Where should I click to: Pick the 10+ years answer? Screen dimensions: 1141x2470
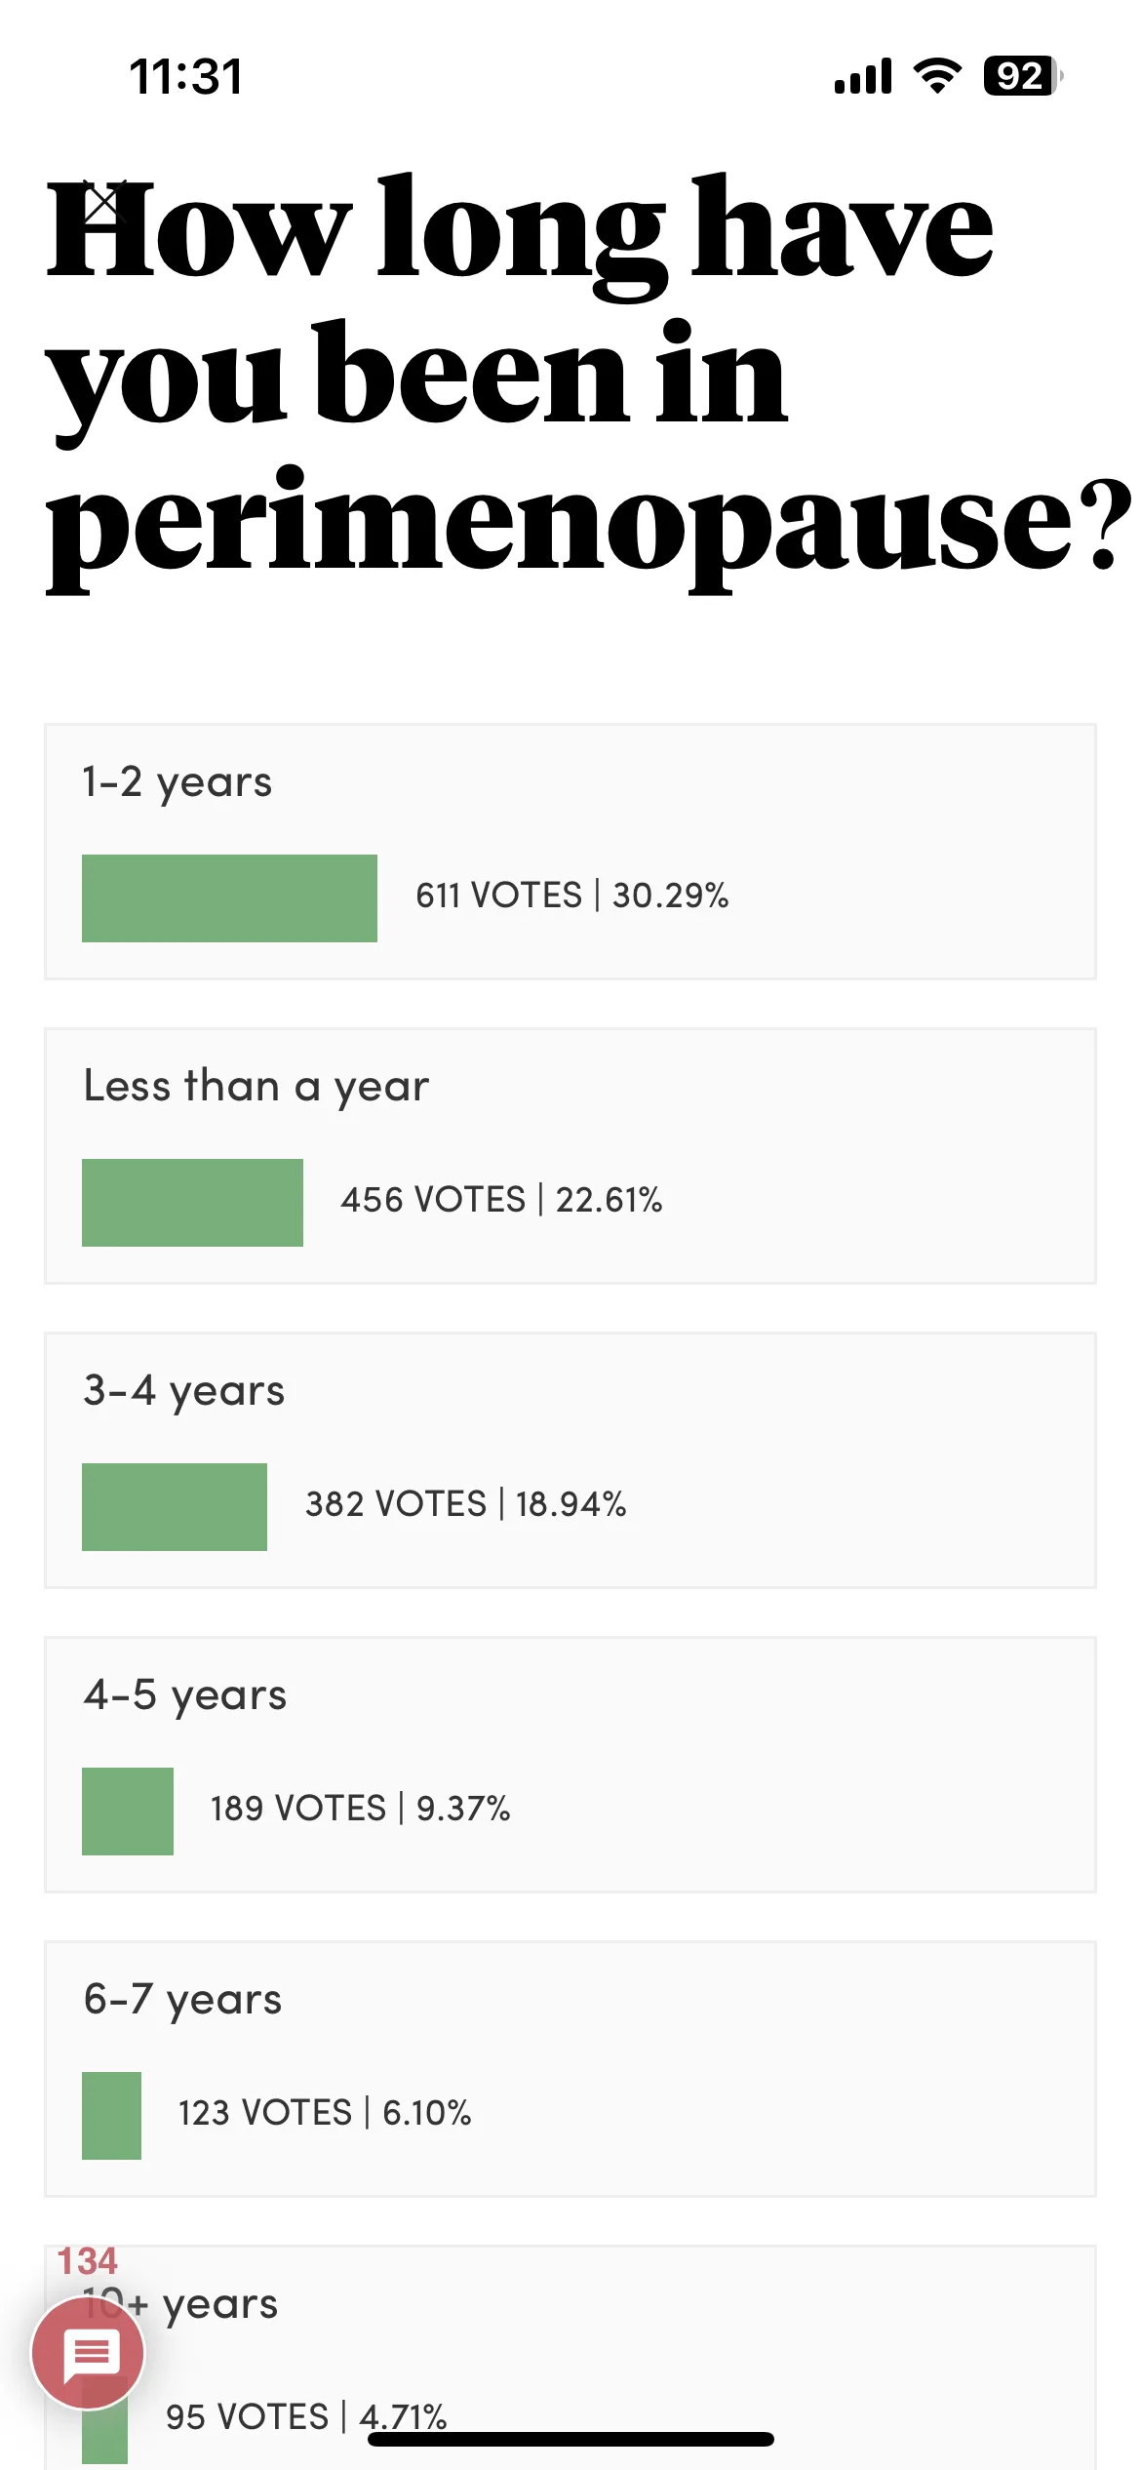point(570,2358)
